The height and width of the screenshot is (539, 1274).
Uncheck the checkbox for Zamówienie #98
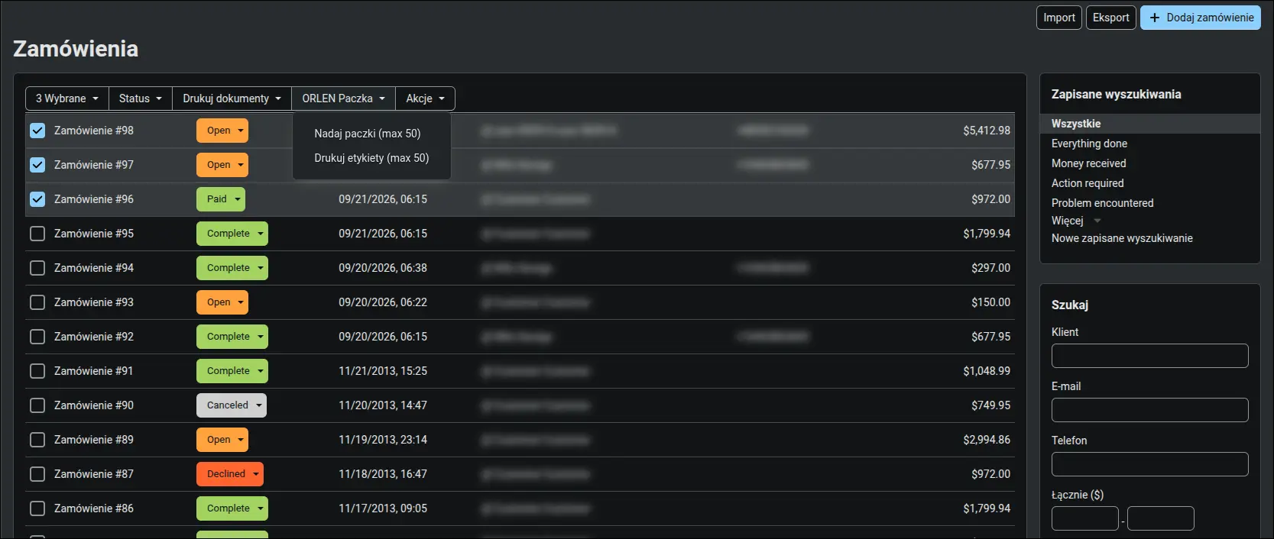click(37, 131)
